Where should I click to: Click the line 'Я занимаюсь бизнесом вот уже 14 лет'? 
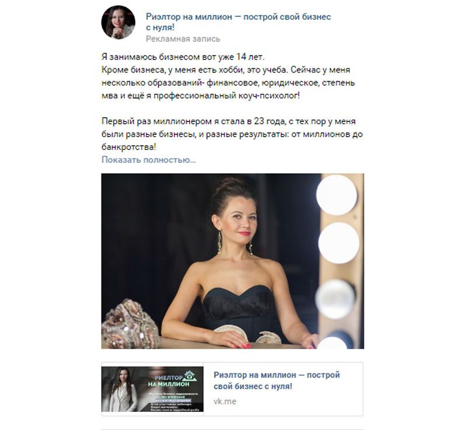pyautogui.click(x=183, y=57)
